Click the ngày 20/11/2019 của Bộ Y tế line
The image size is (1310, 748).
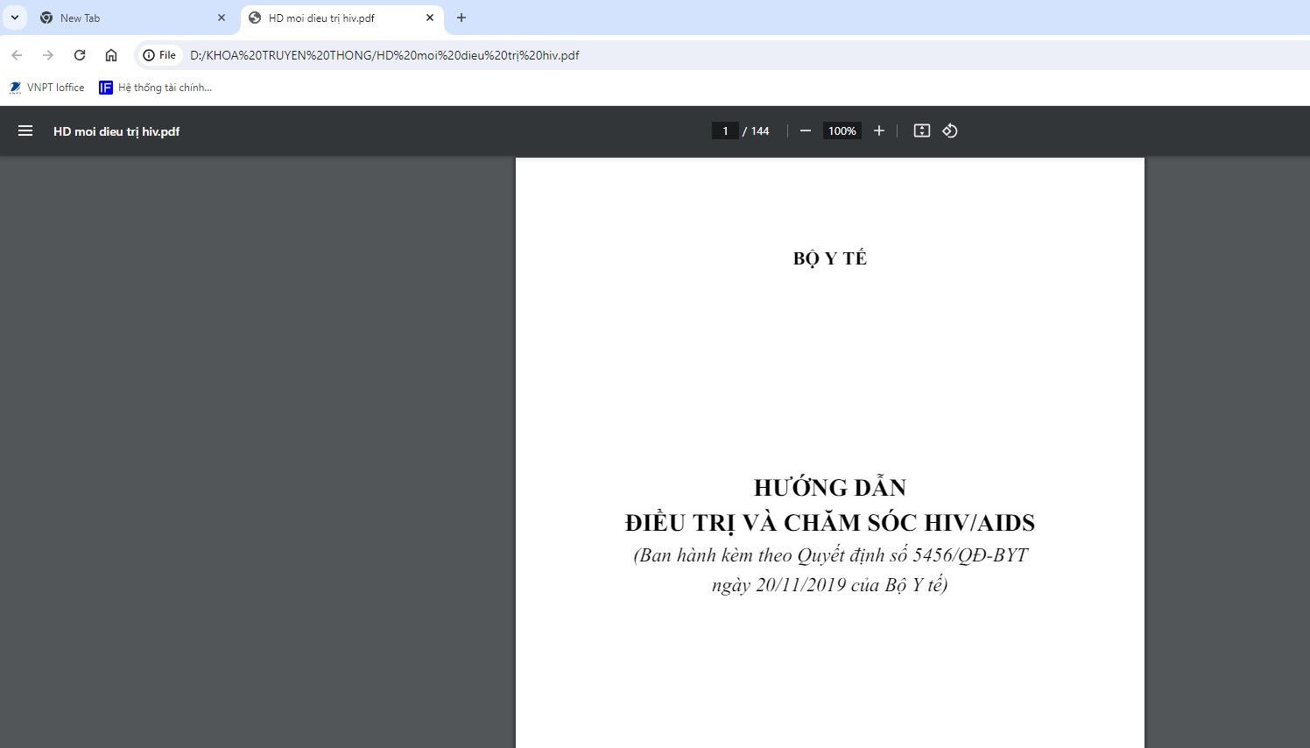click(x=830, y=585)
